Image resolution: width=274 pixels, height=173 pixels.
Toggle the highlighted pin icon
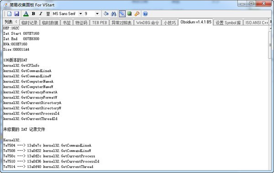(x=122, y=14)
